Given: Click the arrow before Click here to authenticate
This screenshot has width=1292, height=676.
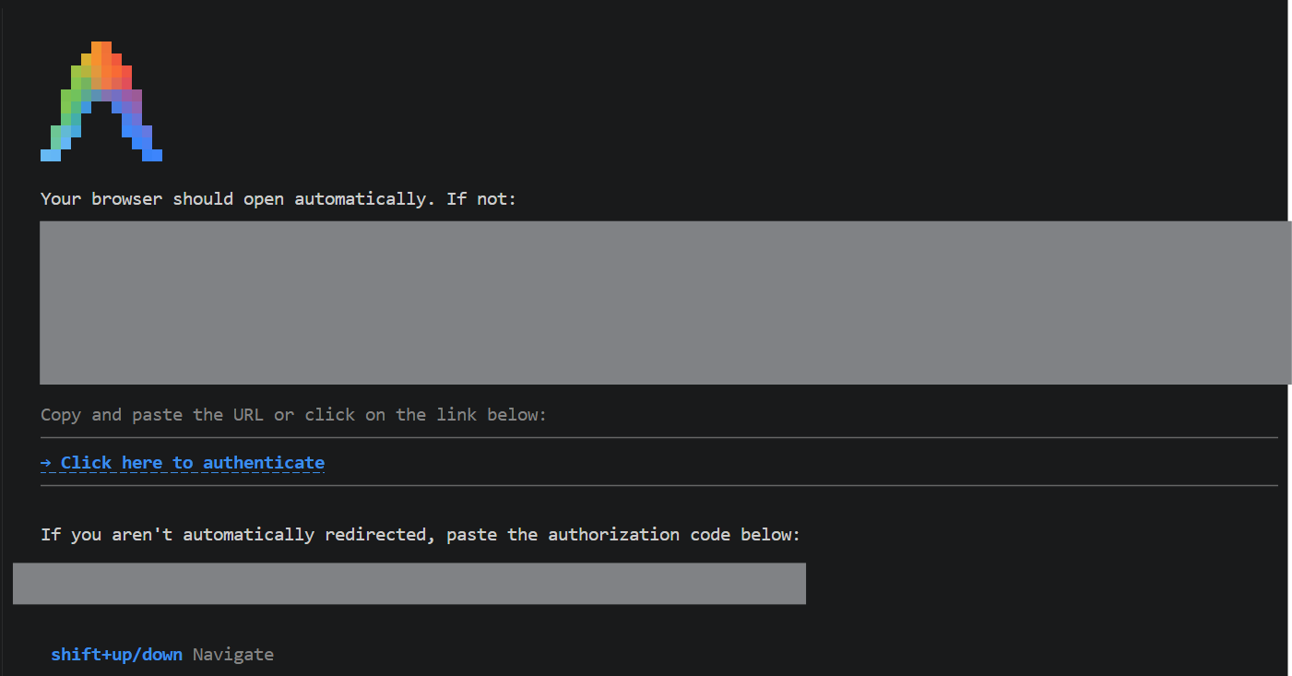Looking at the screenshot, I should (46, 463).
